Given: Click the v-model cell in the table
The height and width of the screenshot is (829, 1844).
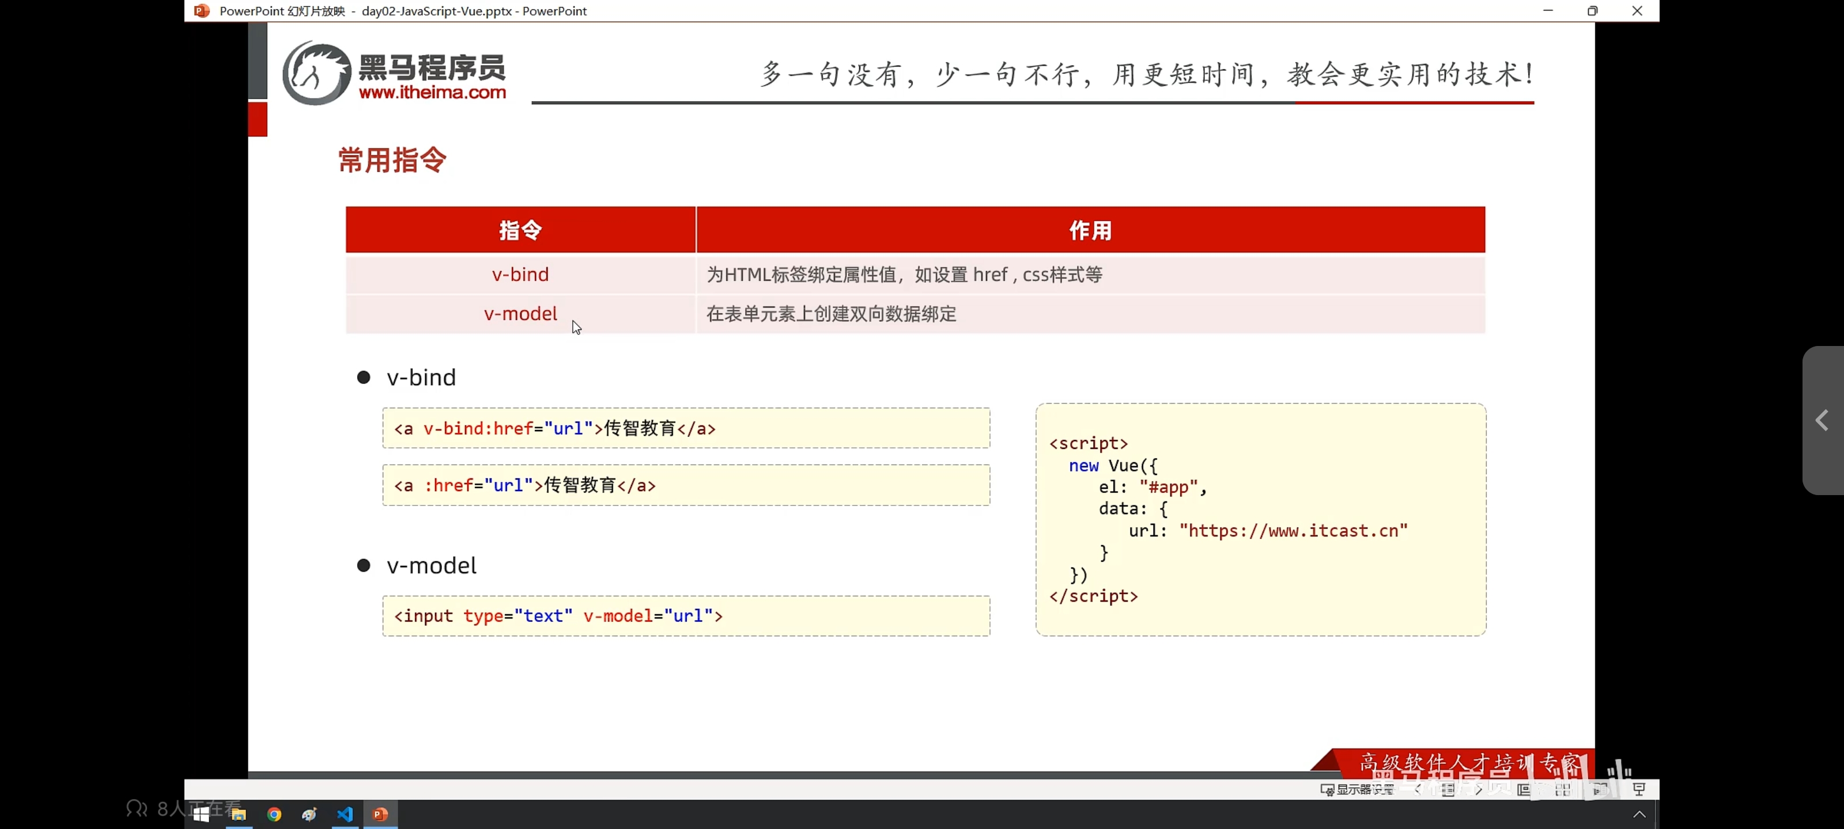Looking at the screenshot, I should pos(520,313).
